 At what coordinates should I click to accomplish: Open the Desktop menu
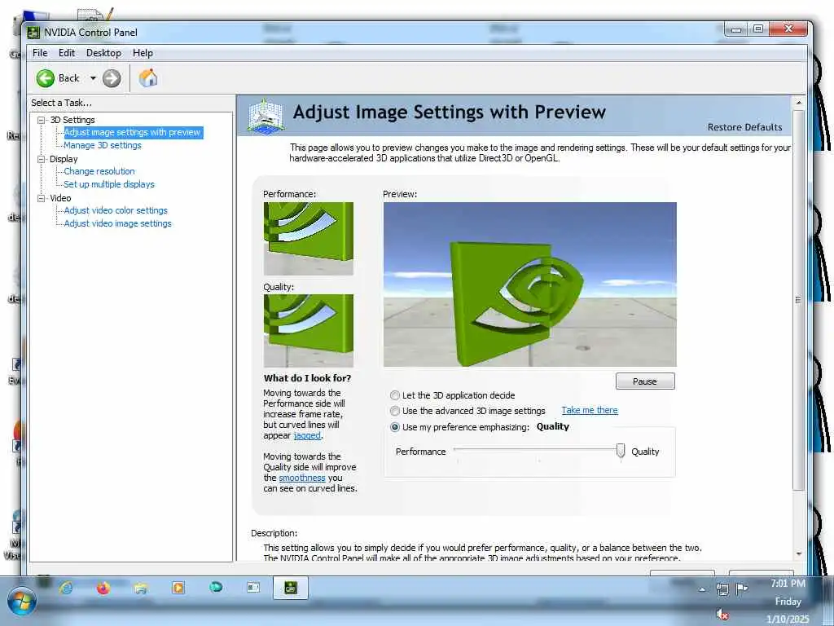tap(103, 53)
